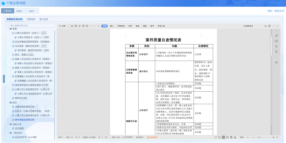The height and width of the screenshot is (143, 286).
Task: Open the history clock icon in right sidebar
Action: (x=276, y=62)
